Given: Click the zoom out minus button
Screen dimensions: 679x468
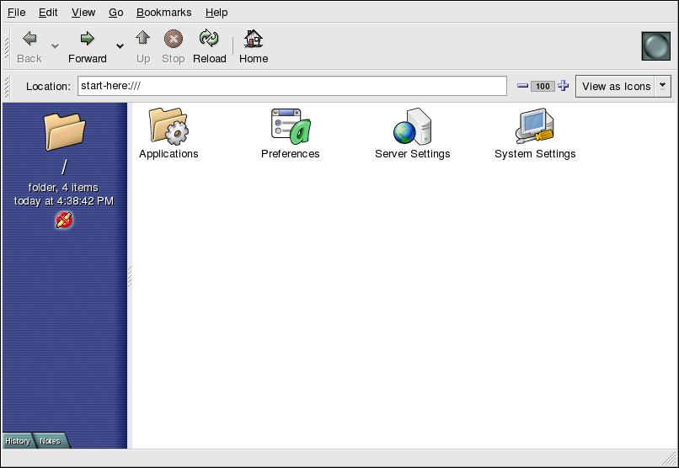Looking at the screenshot, I should (x=522, y=86).
